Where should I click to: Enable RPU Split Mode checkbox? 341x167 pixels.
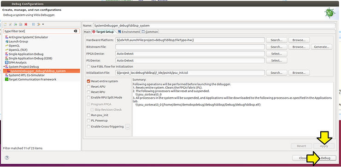click(88, 97)
